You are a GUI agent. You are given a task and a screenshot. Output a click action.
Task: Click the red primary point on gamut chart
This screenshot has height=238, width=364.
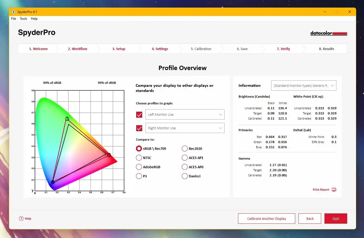(x=109, y=155)
